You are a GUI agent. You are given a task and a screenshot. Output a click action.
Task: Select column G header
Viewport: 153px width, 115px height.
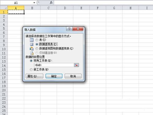(x=114, y=8)
